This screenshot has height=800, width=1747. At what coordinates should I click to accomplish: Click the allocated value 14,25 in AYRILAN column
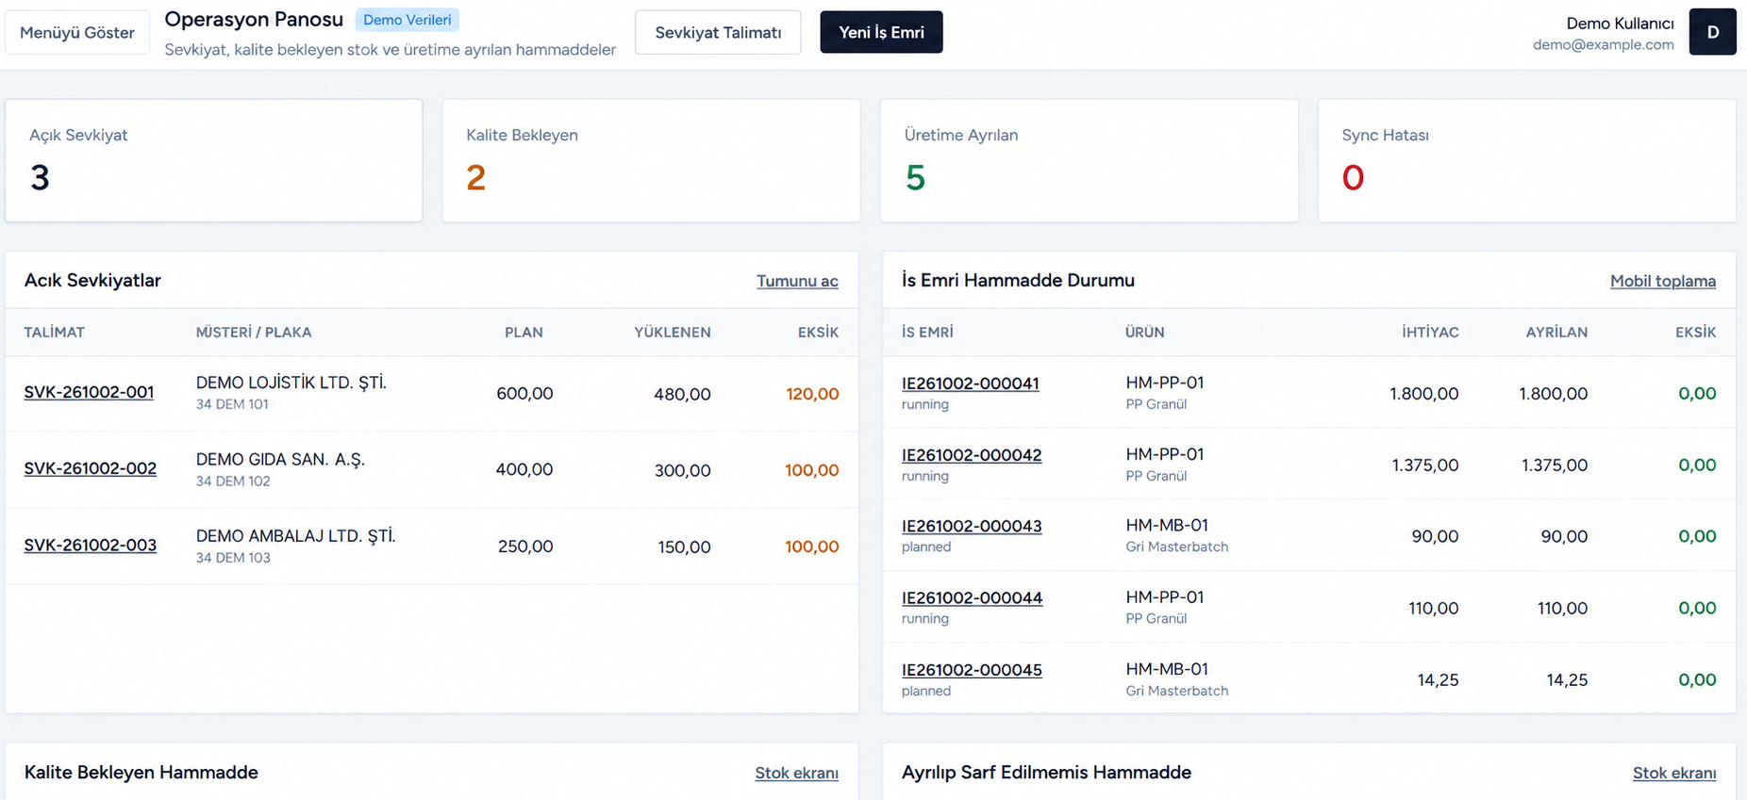[x=1567, y=679]
